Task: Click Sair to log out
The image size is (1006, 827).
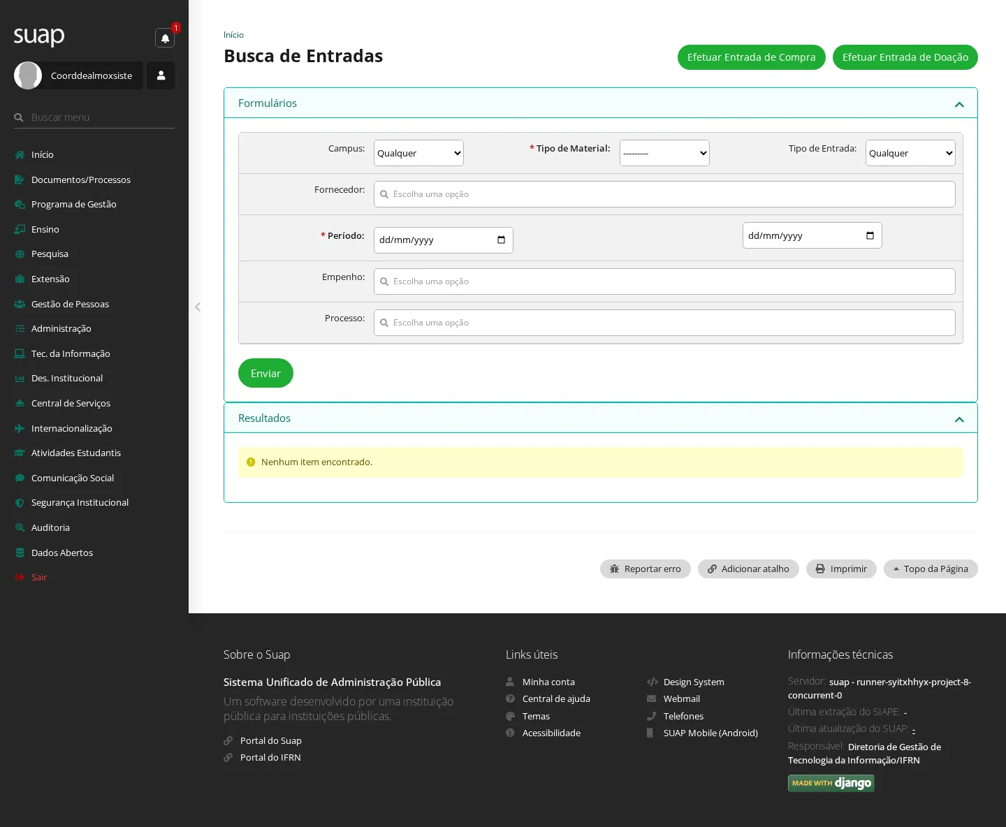Action: click(x=39, y=577)
